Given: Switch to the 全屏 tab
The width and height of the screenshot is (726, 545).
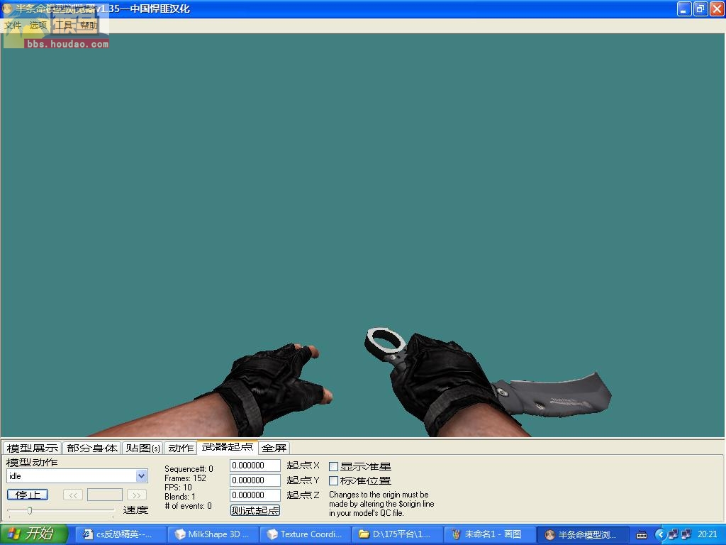Looking at the screenshot, I should pyautogui.click(x=274, y=448).
